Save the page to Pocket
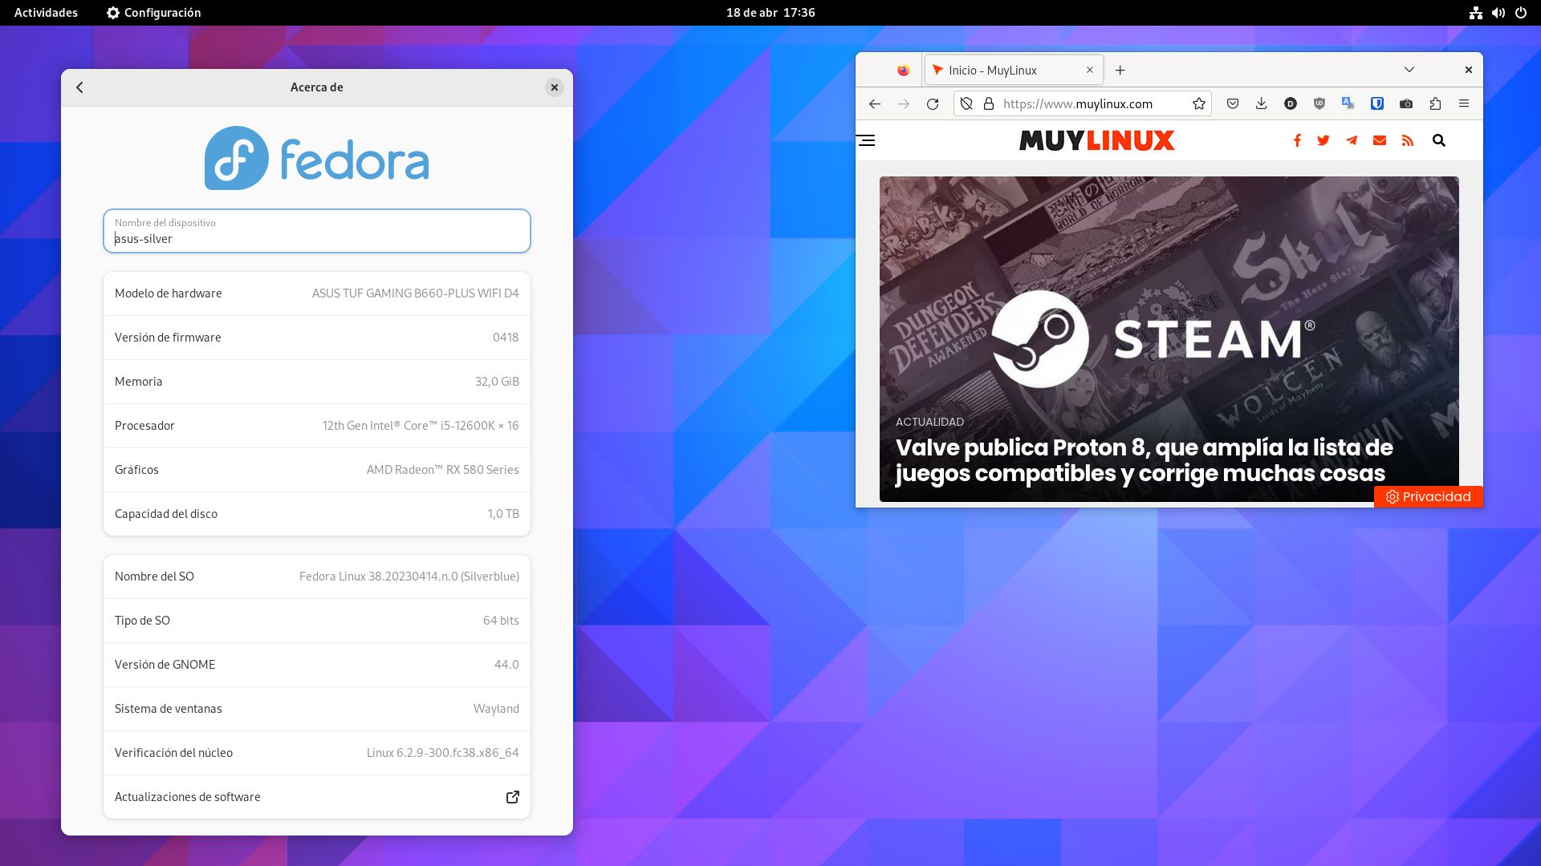 click(1233, 103)
